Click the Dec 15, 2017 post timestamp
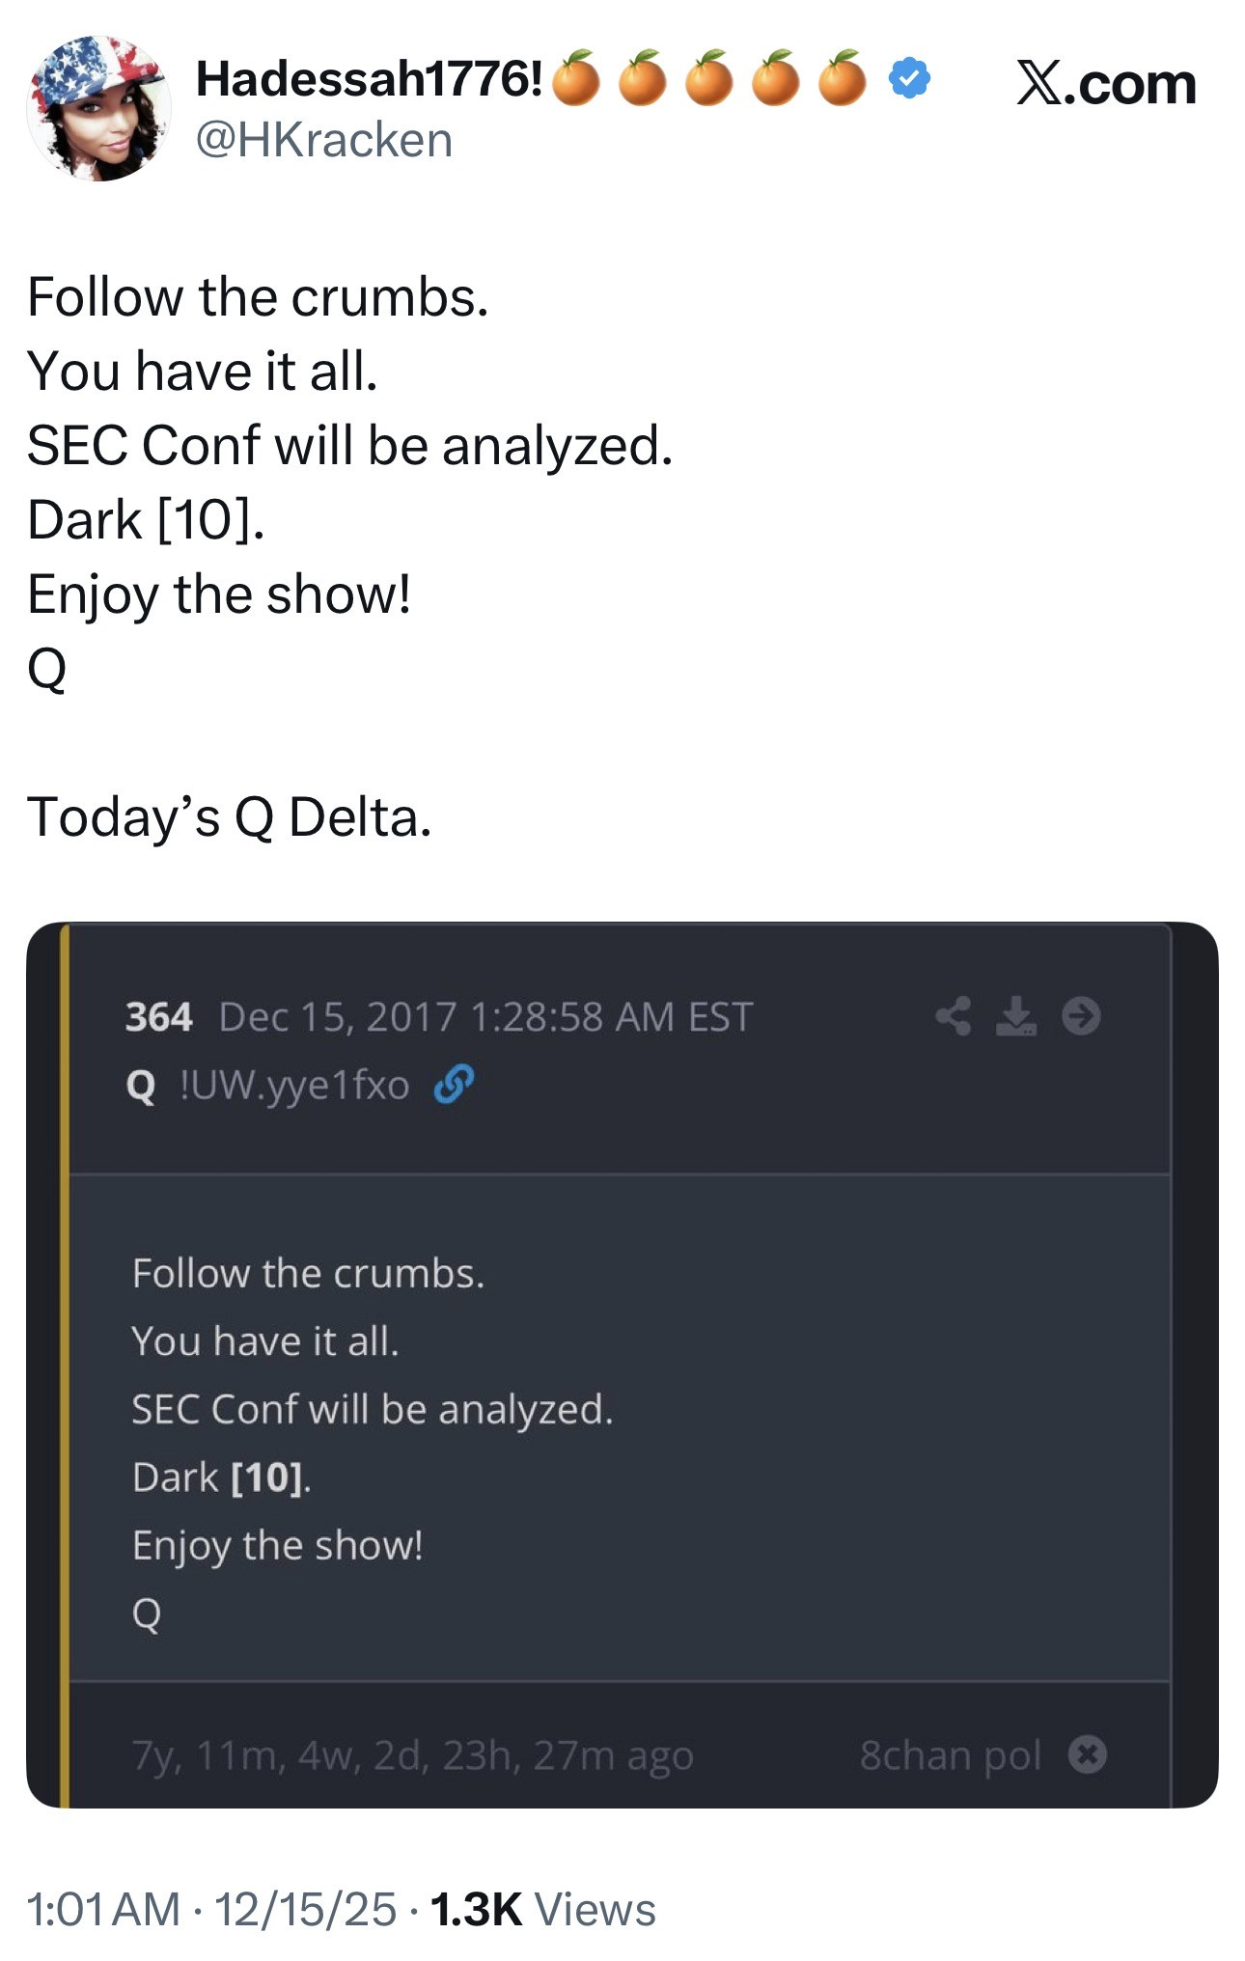 (485, 1017)
